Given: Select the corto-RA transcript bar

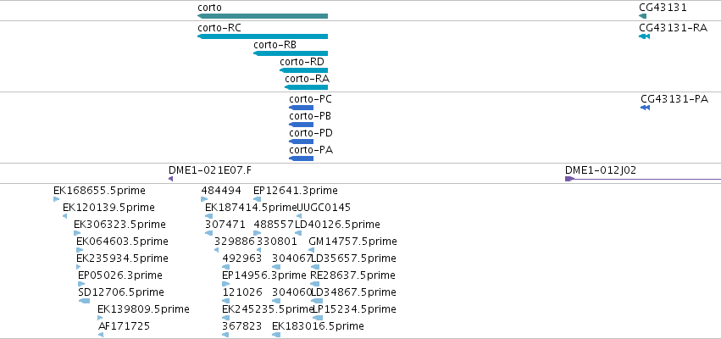Looking at the screenshot, I should (306, 87).
